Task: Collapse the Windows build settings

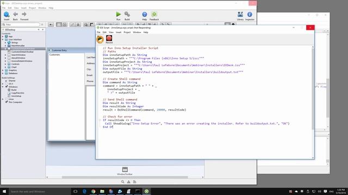Action: click(3, 87)
